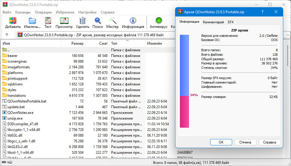Screen dimensions: 291x166
Task: Open the Избранное menu
Action: (x=65, y=12)
